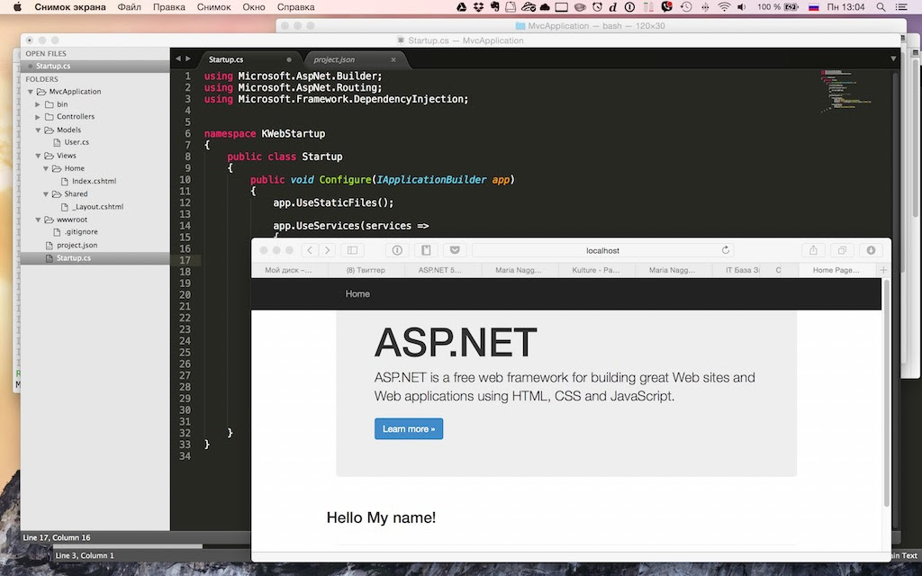The width and height of the screenshot is (922, 576).
Task: Switch to the (8) Твиттер Safari tab
Action: 366,270
